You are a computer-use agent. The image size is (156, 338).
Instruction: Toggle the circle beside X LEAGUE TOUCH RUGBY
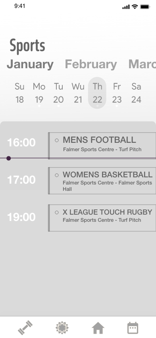point(57,213)
